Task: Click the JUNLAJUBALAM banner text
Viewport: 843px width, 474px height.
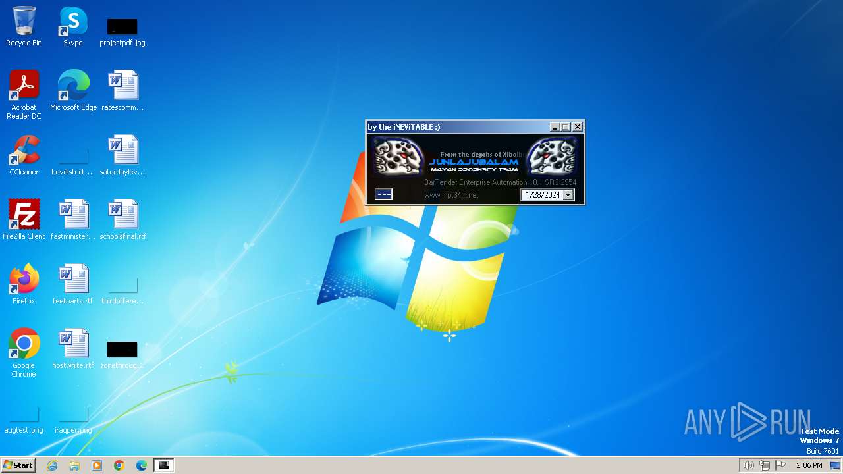Action: point(474,162)
